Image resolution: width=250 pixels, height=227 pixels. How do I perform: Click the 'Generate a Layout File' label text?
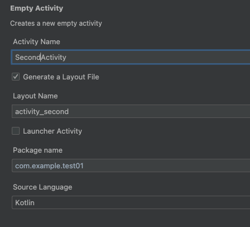pos(61,77)
